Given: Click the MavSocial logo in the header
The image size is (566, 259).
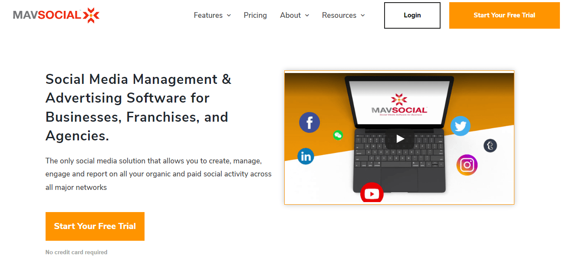Looking at the screenshot, I should pos(56,15).
